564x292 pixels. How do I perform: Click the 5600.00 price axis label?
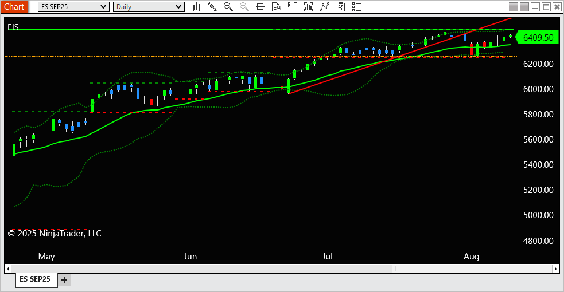coord(538,140)
